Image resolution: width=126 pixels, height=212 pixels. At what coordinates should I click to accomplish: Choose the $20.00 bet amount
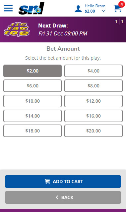click(x=94, y=131)
